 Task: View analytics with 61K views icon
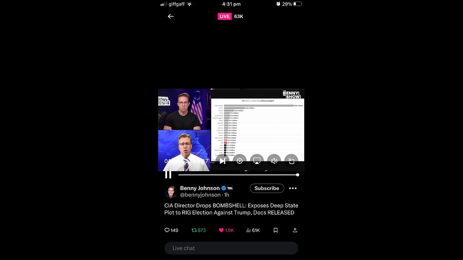[x=253, y=230]
